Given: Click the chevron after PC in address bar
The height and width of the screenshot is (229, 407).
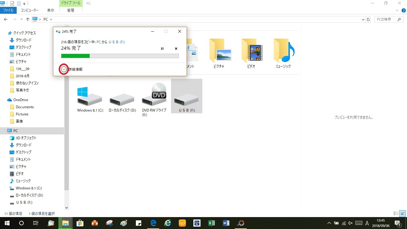Looking at the screenshot, I should point(51,19).
